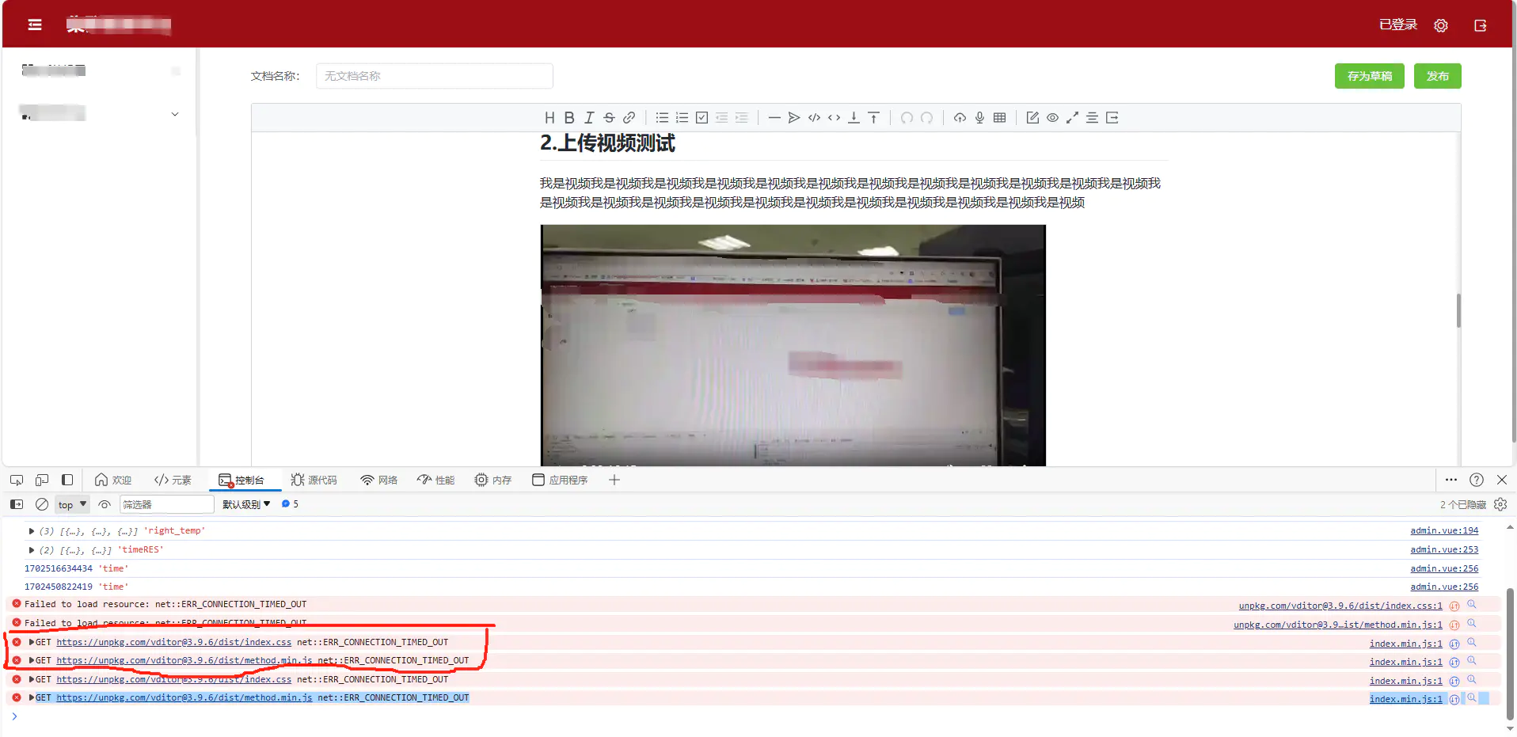Image resolution: width=1517 pixels, height=737 pixels.
Task: Insert a task checklist item
Action: [701, 118]
